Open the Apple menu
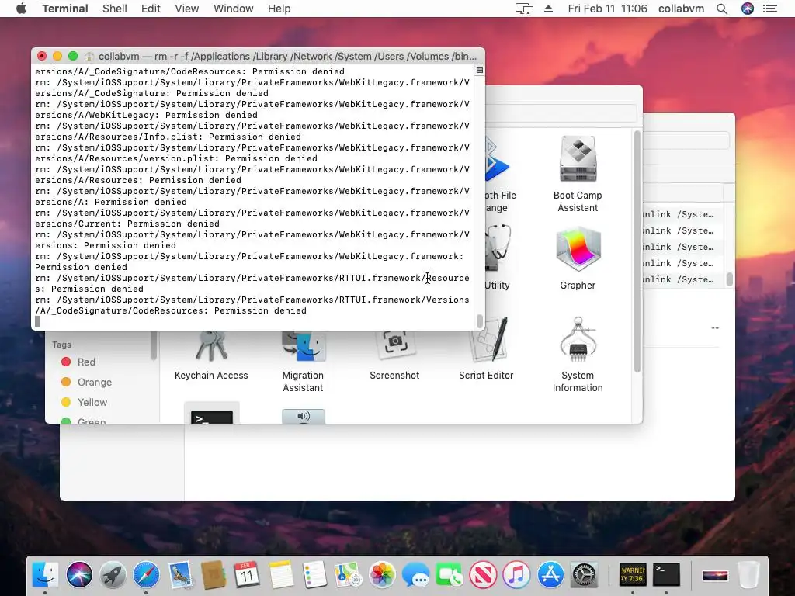Screen dimensions: 795x596 coord(21,9)
